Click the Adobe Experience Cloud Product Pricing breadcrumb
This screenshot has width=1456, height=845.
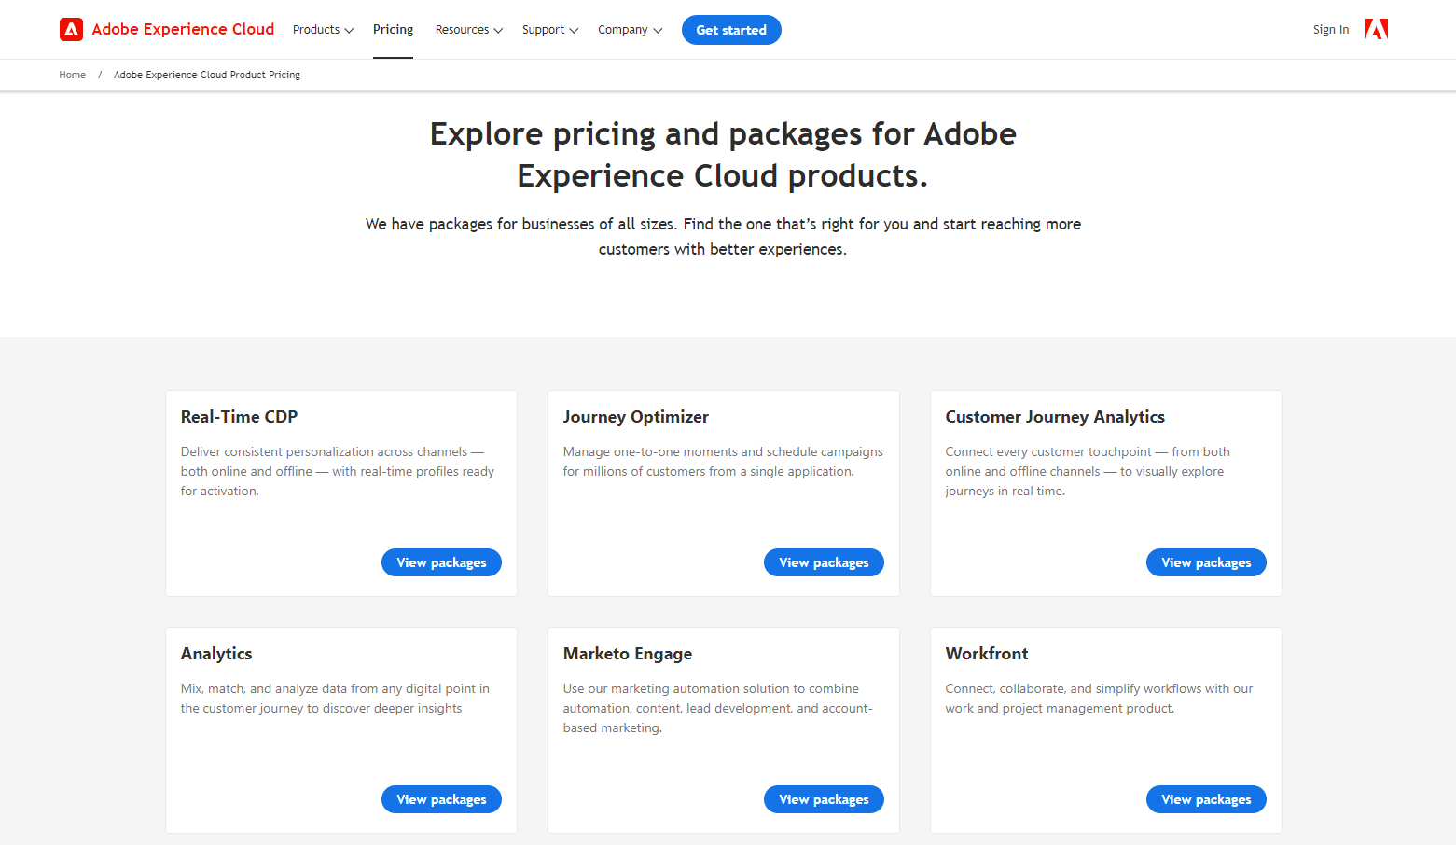tap(206, 75)
